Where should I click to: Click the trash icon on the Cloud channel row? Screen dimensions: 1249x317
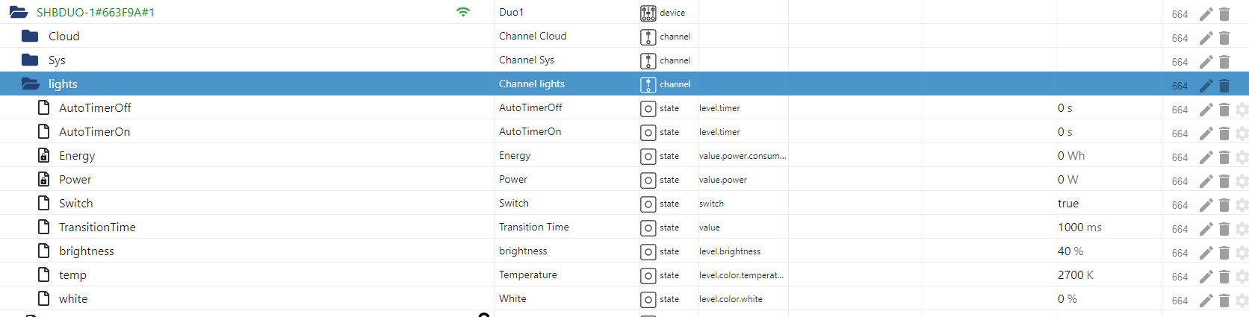1224,37
